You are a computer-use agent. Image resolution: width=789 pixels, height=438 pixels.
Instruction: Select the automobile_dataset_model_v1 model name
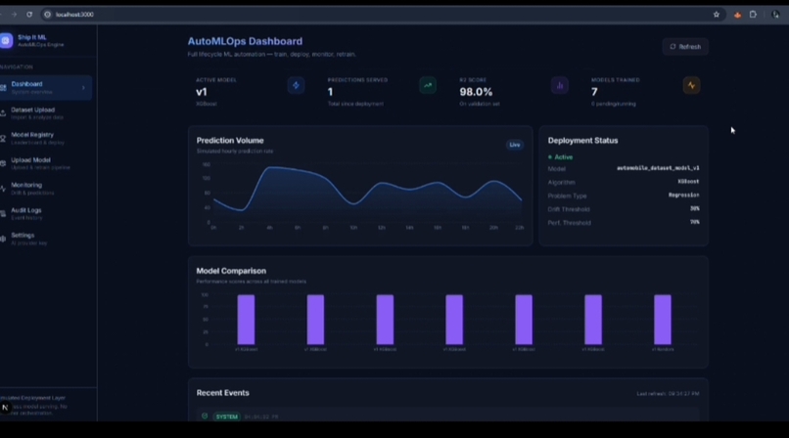tap(658, 168)
